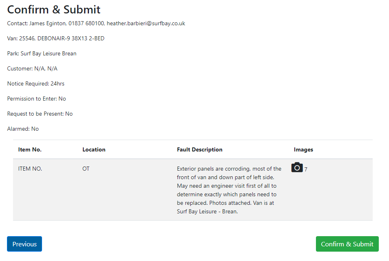Click the Fault Description column header
389x261 pixels.
coord(200,149)
